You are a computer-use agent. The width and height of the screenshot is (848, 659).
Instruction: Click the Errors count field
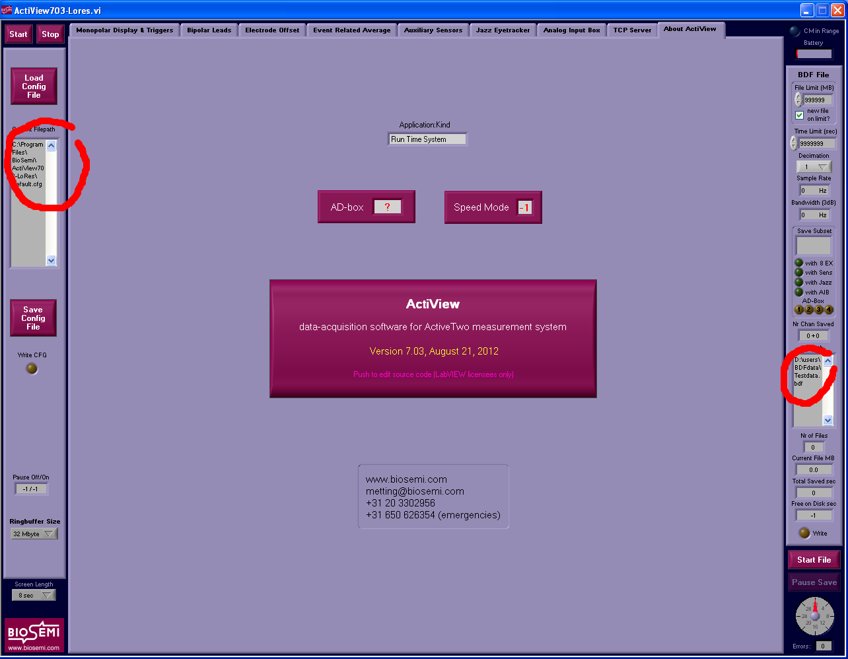824,646
